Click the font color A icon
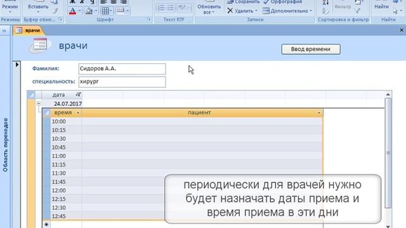This screenshot has height=228, width=406. [x=73, y=11]
